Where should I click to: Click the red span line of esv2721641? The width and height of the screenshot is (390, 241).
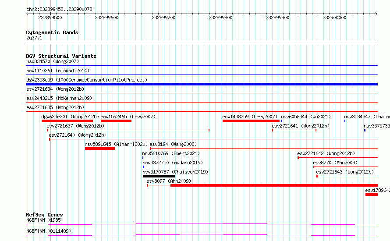point(294,130)
